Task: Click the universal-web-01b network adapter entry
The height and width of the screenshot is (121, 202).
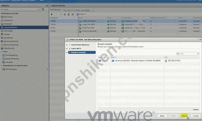Action: pos(138,60)
